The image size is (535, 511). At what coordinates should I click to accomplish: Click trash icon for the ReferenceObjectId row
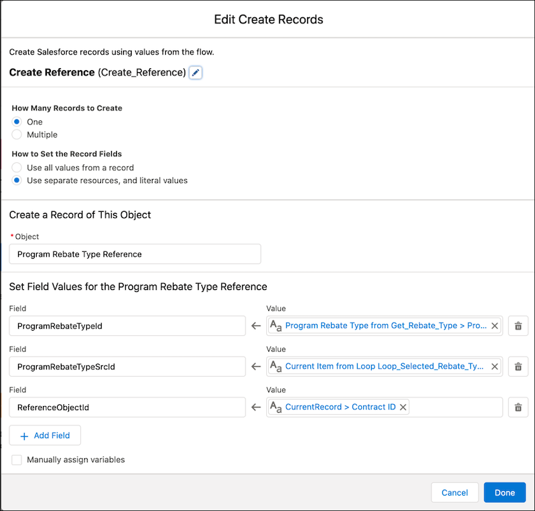tap(518, 407)
